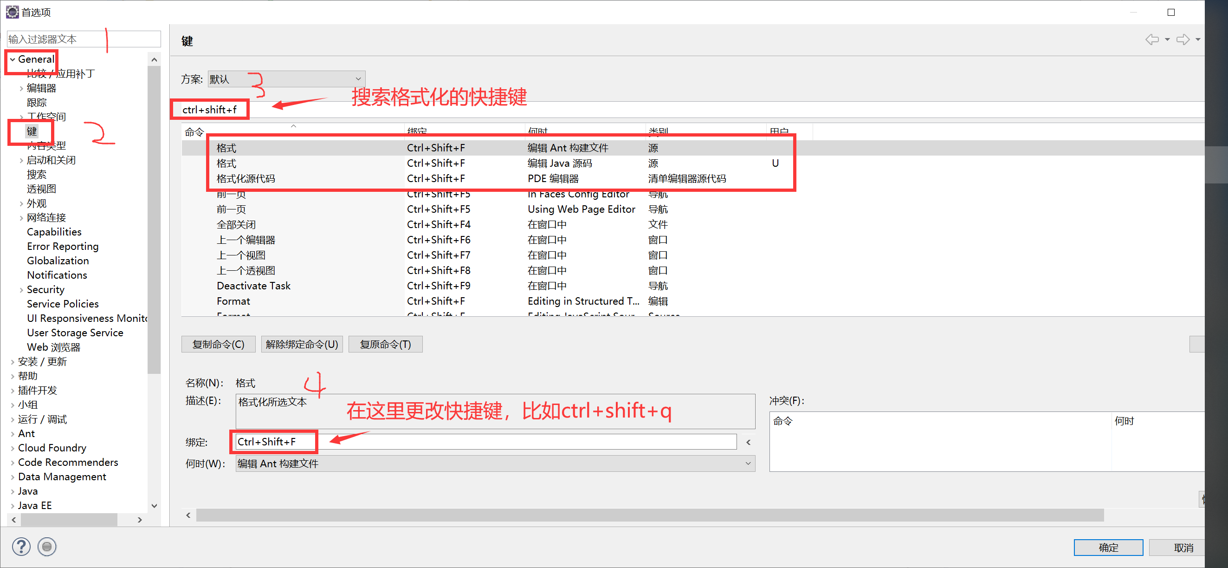Image resolution: width=1228 pixels, height=568 pixels.
Task: Click the Ctrl+Shift+F binding input field
Action: click(486, 442)
